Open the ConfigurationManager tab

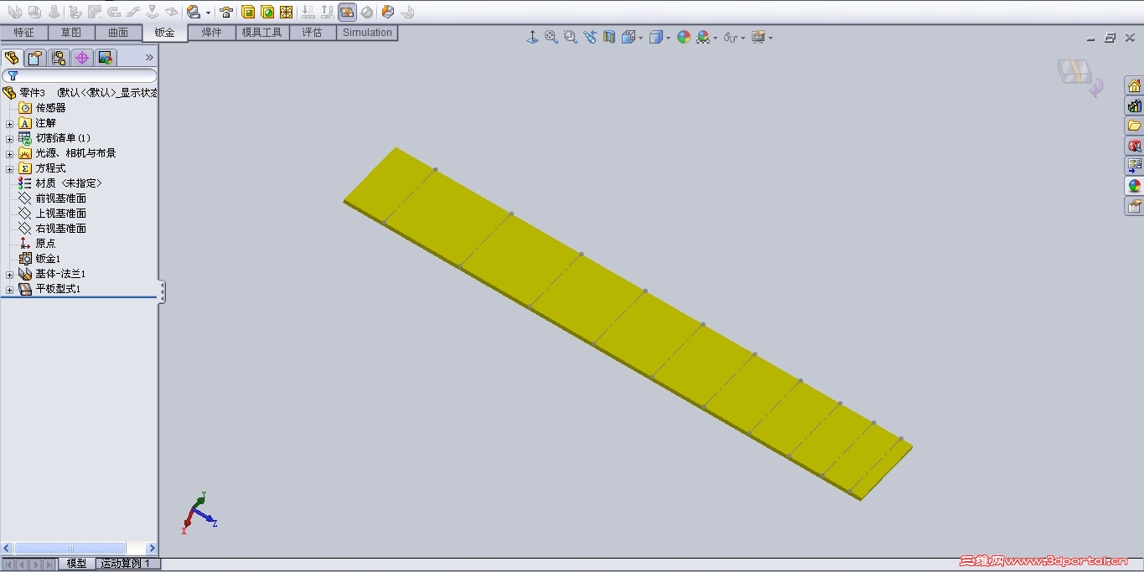[58, 58]
